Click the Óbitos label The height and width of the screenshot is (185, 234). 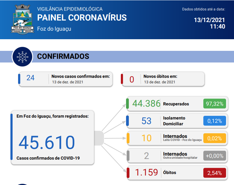pos(170,172)
